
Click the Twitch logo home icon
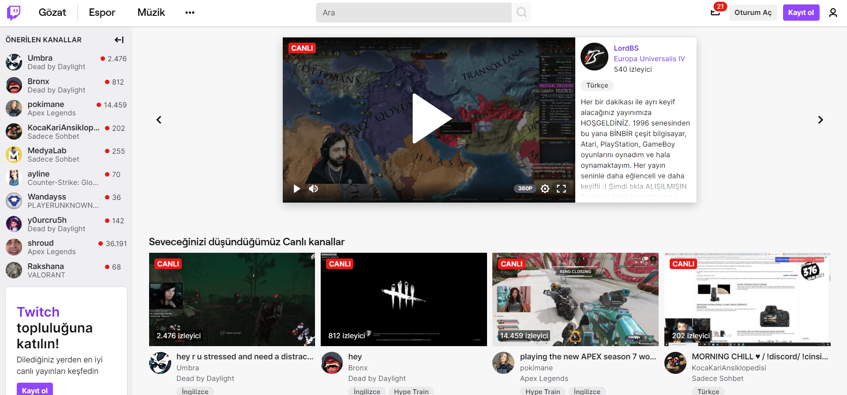(14, 13)
